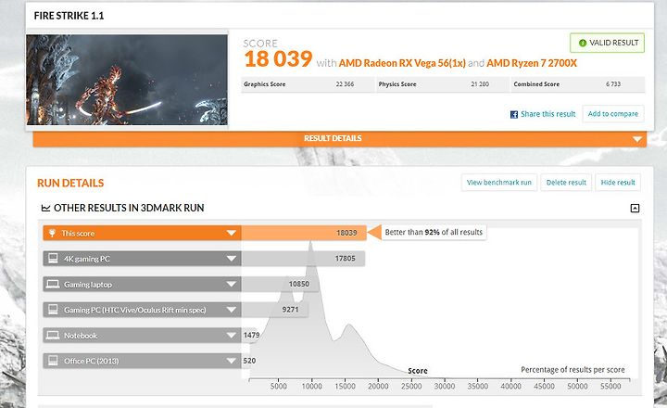Open the Notebook dropdown arrow
This screenshot has width=667, height=408.
tap(231, 335)
